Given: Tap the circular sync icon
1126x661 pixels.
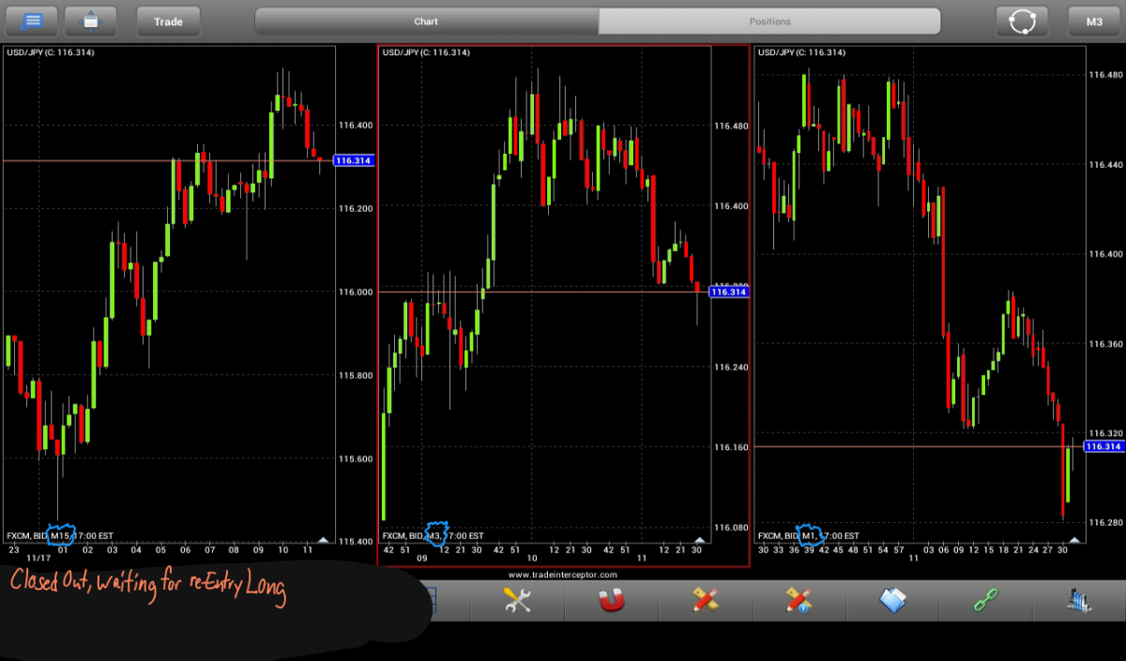Looking at the screenshot, I should (x=1022, y=21).
